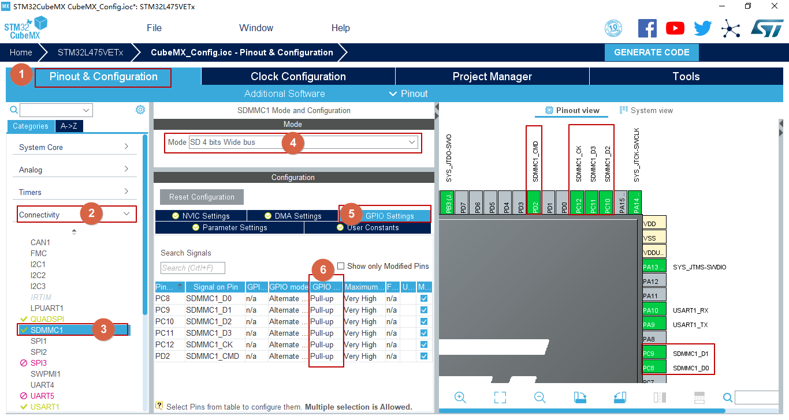This screenshot has width=789, height=420.
Task: Fit the chip to the pinout view
Action: tap(500, 397)
